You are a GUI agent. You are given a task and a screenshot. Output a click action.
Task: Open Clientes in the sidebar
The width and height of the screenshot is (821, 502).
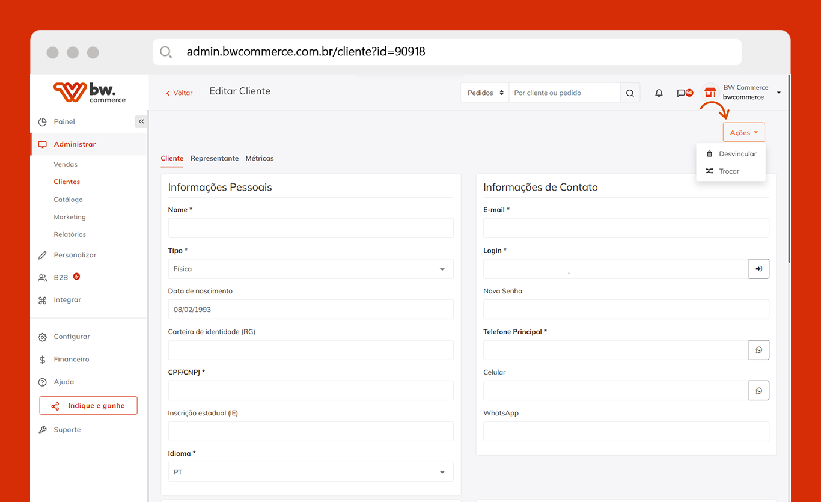67,182
